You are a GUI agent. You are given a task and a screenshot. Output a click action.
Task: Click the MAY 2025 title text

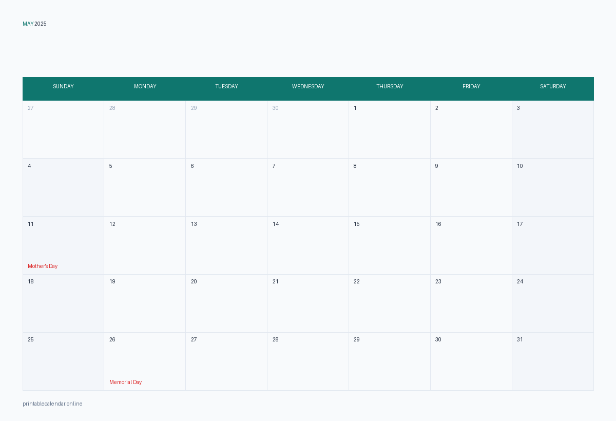[x=34, y=24]
